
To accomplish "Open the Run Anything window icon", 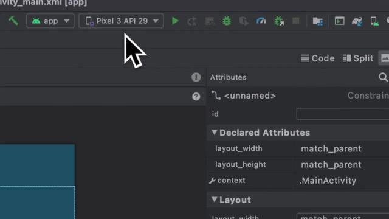I will point(339,21).
